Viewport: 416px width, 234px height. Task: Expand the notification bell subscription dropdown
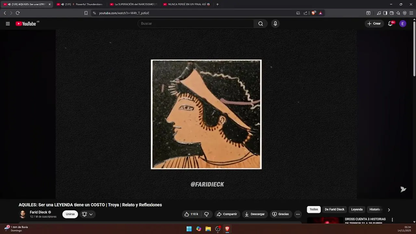87,214
